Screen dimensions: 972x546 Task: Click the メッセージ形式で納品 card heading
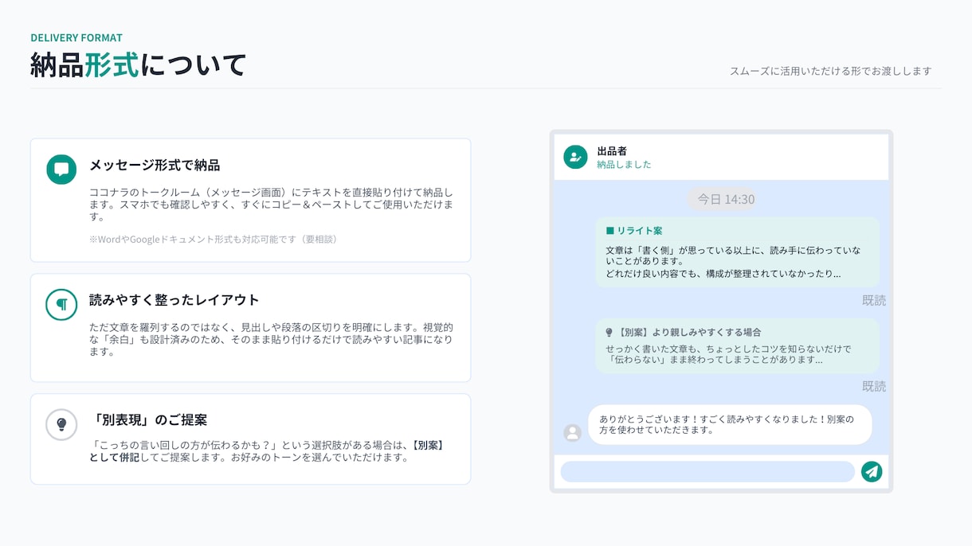155,166
